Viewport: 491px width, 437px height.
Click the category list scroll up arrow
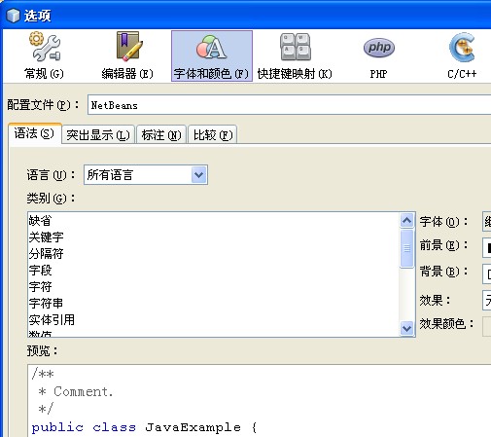(406, 221)
